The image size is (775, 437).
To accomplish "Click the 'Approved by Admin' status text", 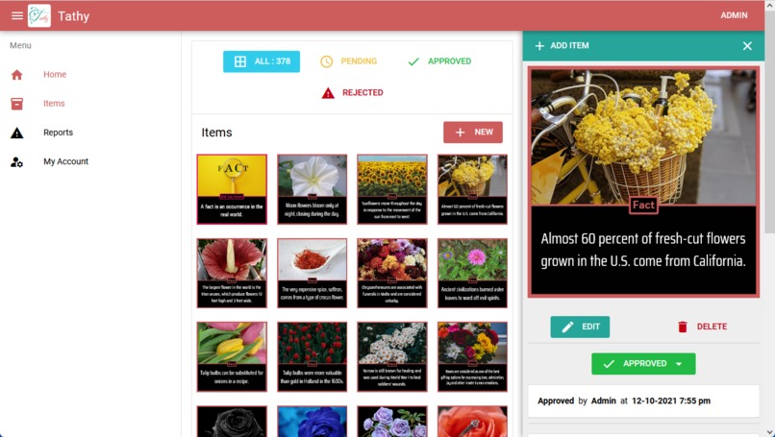I will coord(624,401).
